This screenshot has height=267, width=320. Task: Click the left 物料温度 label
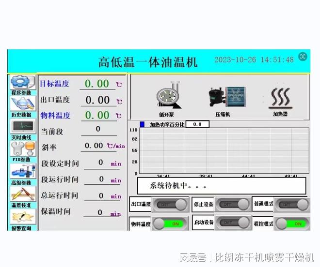[55, 116]
